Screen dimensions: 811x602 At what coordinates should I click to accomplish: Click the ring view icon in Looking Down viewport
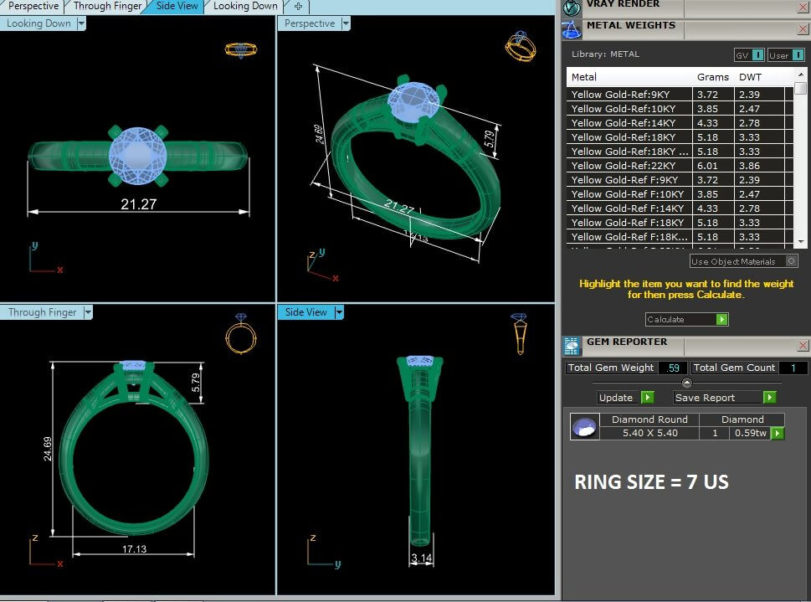pyautogui.click(x=240, y=50)
